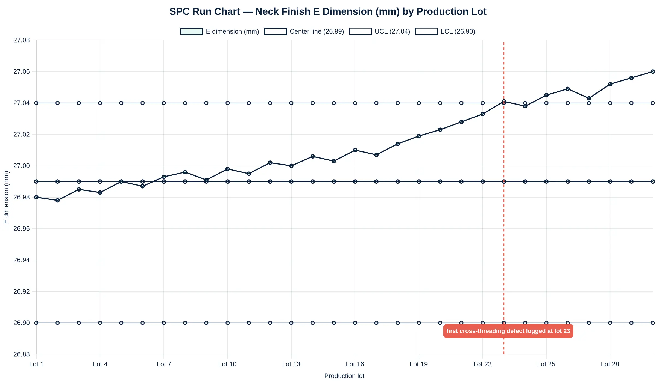Select the E dimension data point at Lot 16
Image resolution: width=656 pixels, height=382 pixels.
coord(355,150)
